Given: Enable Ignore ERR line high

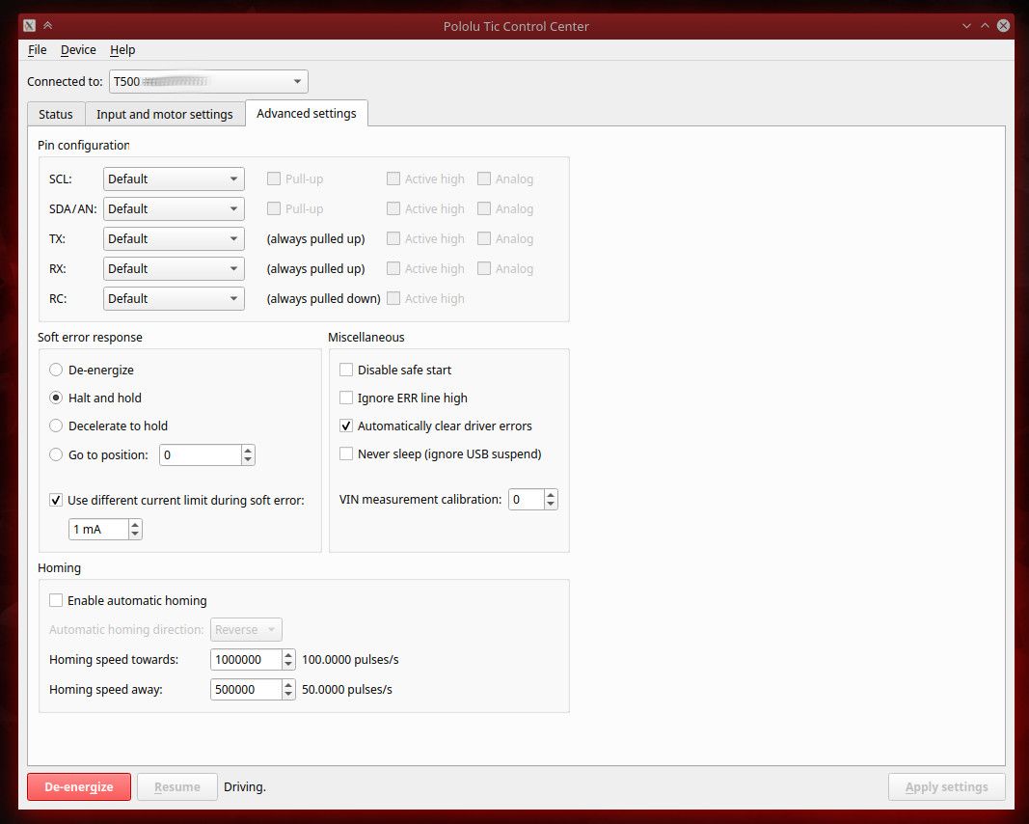Looking at the screenshot, I should point(345,398).
